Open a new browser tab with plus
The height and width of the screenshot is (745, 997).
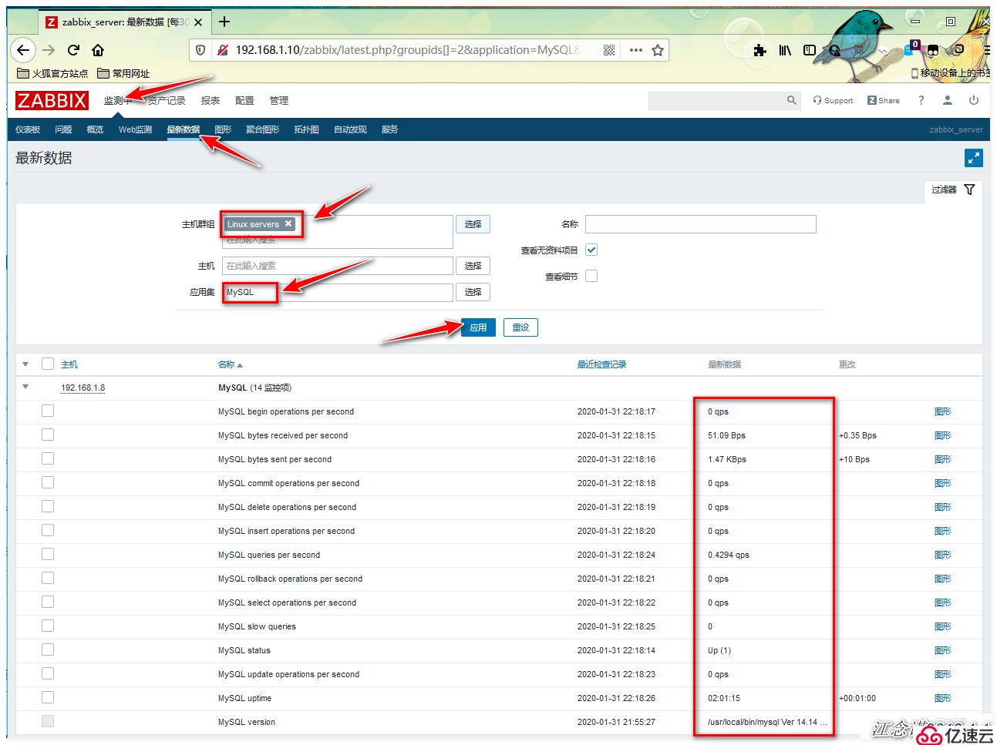click(224, 22)
